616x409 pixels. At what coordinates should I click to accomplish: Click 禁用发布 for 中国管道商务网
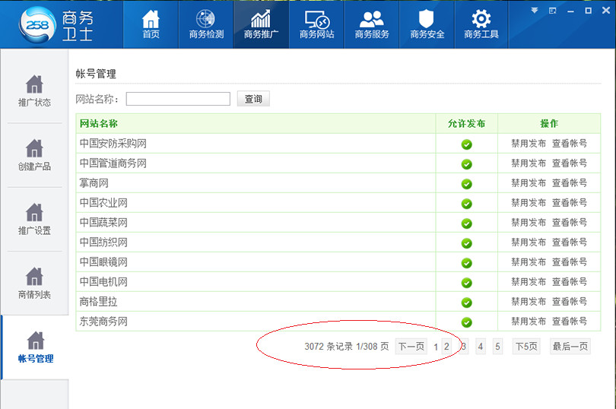coord(529,163)
